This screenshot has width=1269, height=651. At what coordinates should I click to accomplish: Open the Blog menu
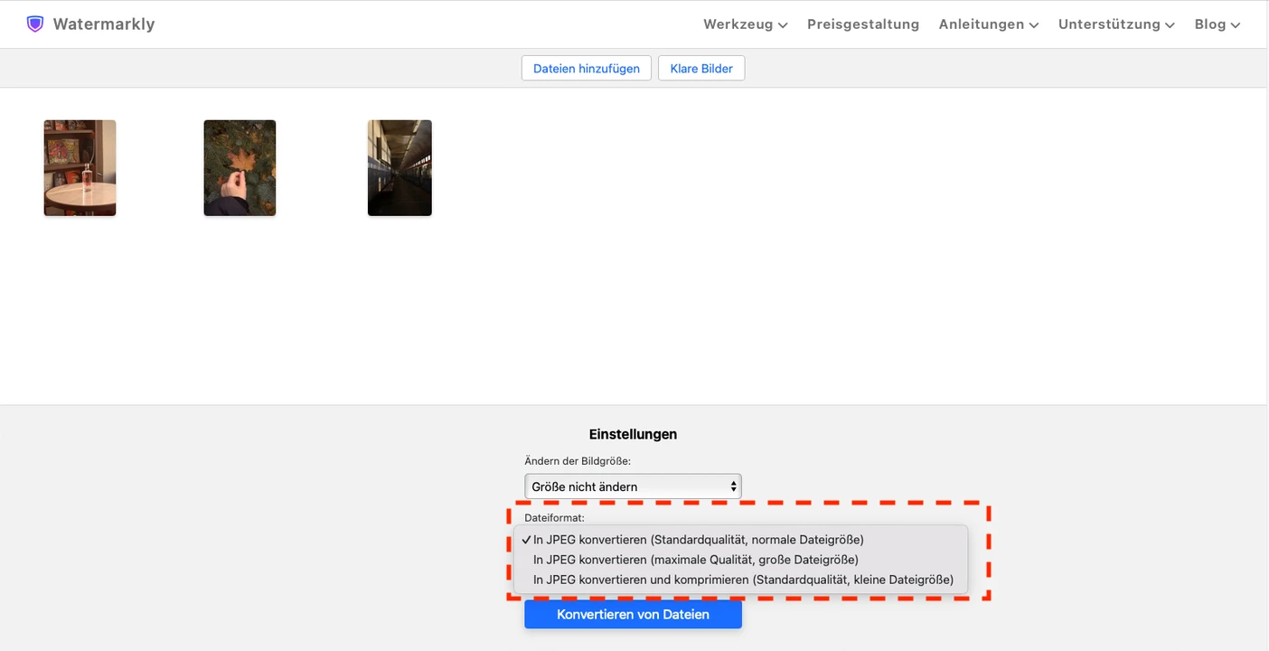pos(1217,24)
